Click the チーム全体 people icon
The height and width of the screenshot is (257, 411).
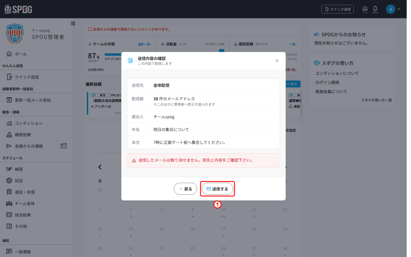point(9,203)
